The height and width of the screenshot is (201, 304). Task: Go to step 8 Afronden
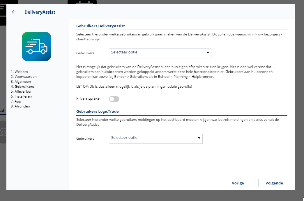[20, 106]
